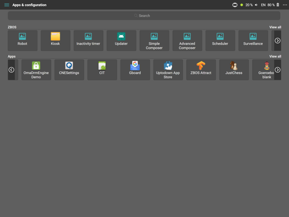Launch the CIT app
The width and height of the screenshot is (289, 217).
coord(102,70)
